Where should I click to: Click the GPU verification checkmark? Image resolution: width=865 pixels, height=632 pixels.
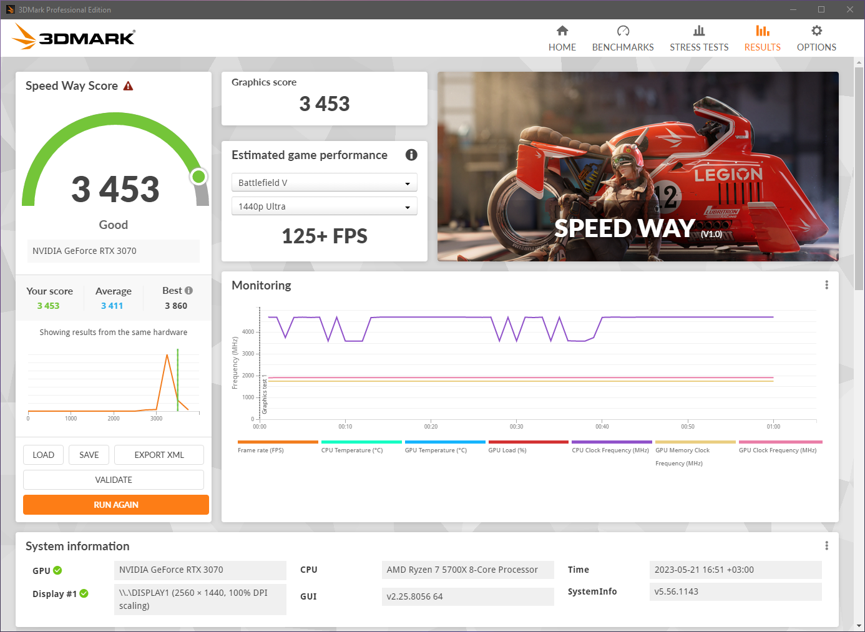[58, 570]
